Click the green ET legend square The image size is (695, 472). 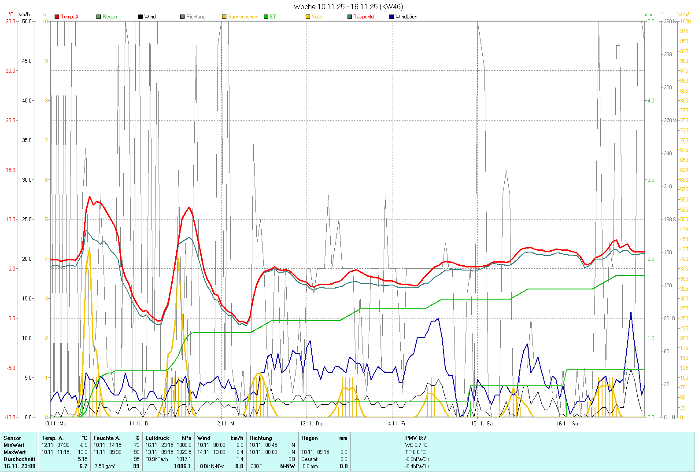(x=266, y=17)
